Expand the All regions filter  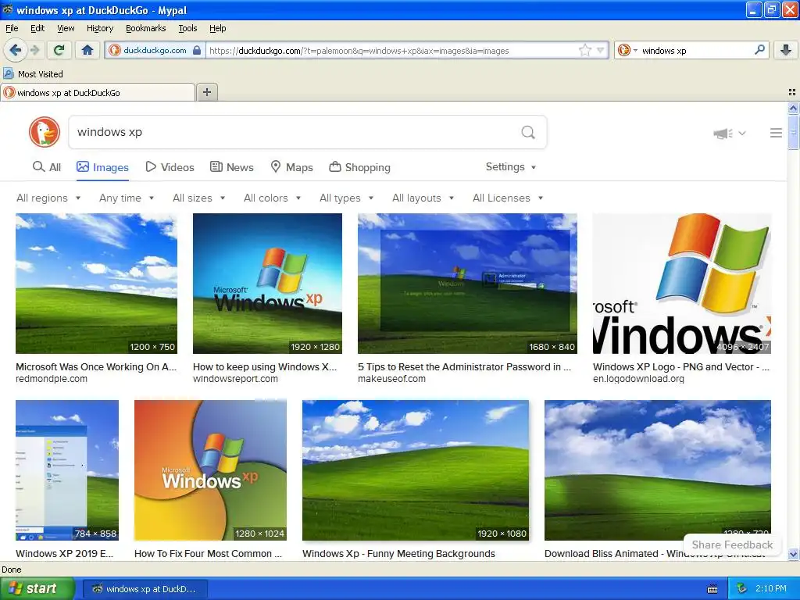pos(48,198)
